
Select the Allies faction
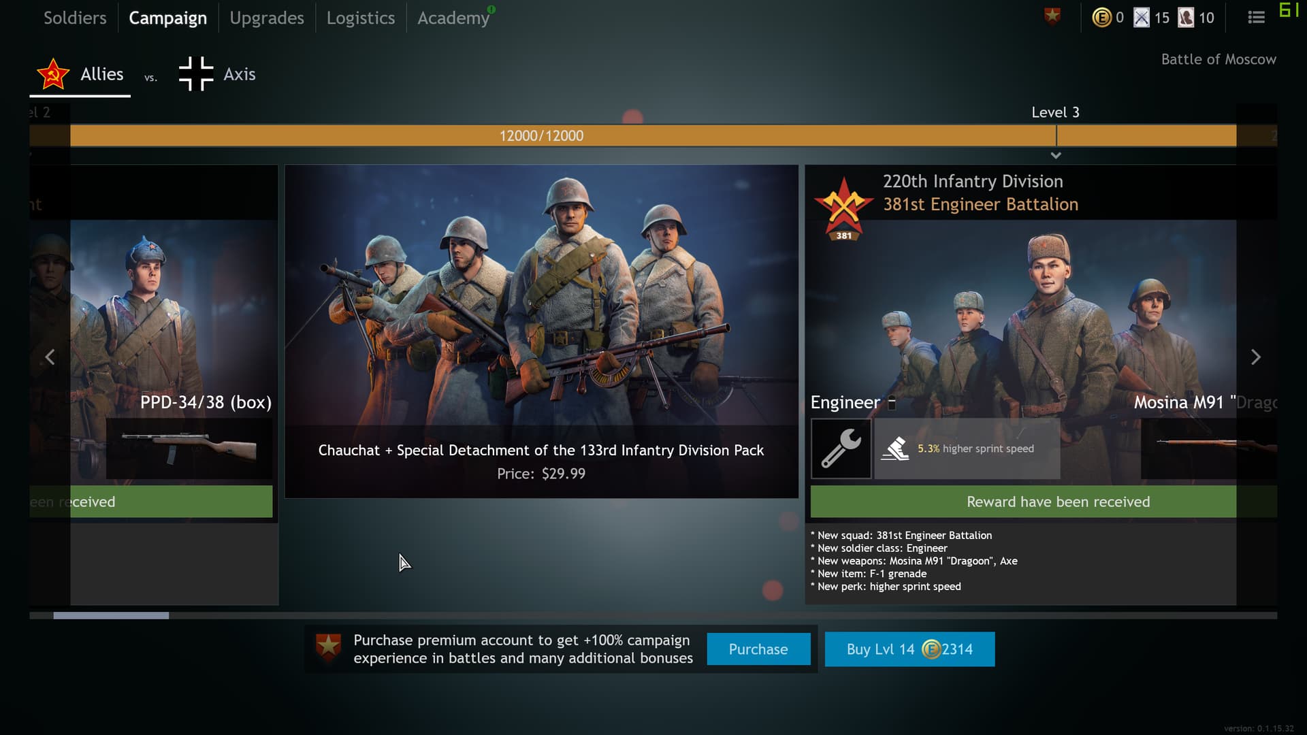coord(80,74)
